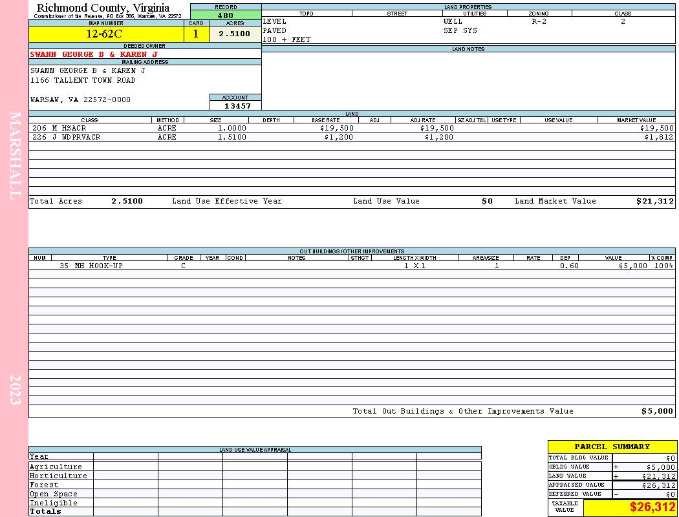Click the zoning value R-2

539,21
